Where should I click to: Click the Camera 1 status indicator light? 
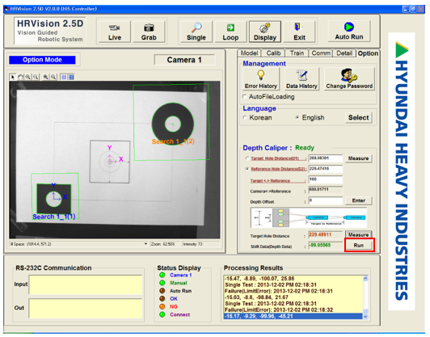162,275
